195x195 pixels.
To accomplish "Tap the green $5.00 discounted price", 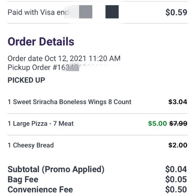I will [157, 123].
